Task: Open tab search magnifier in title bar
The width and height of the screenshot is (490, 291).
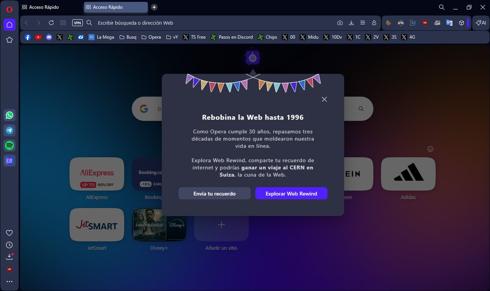Action: coord(441,7)
